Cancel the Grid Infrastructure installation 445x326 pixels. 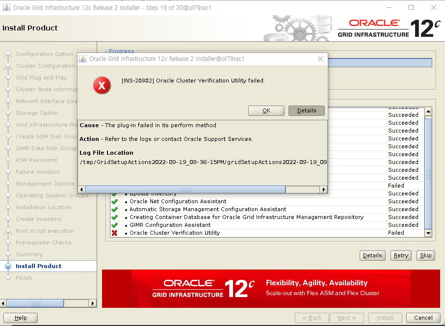(x=423, y=318)
